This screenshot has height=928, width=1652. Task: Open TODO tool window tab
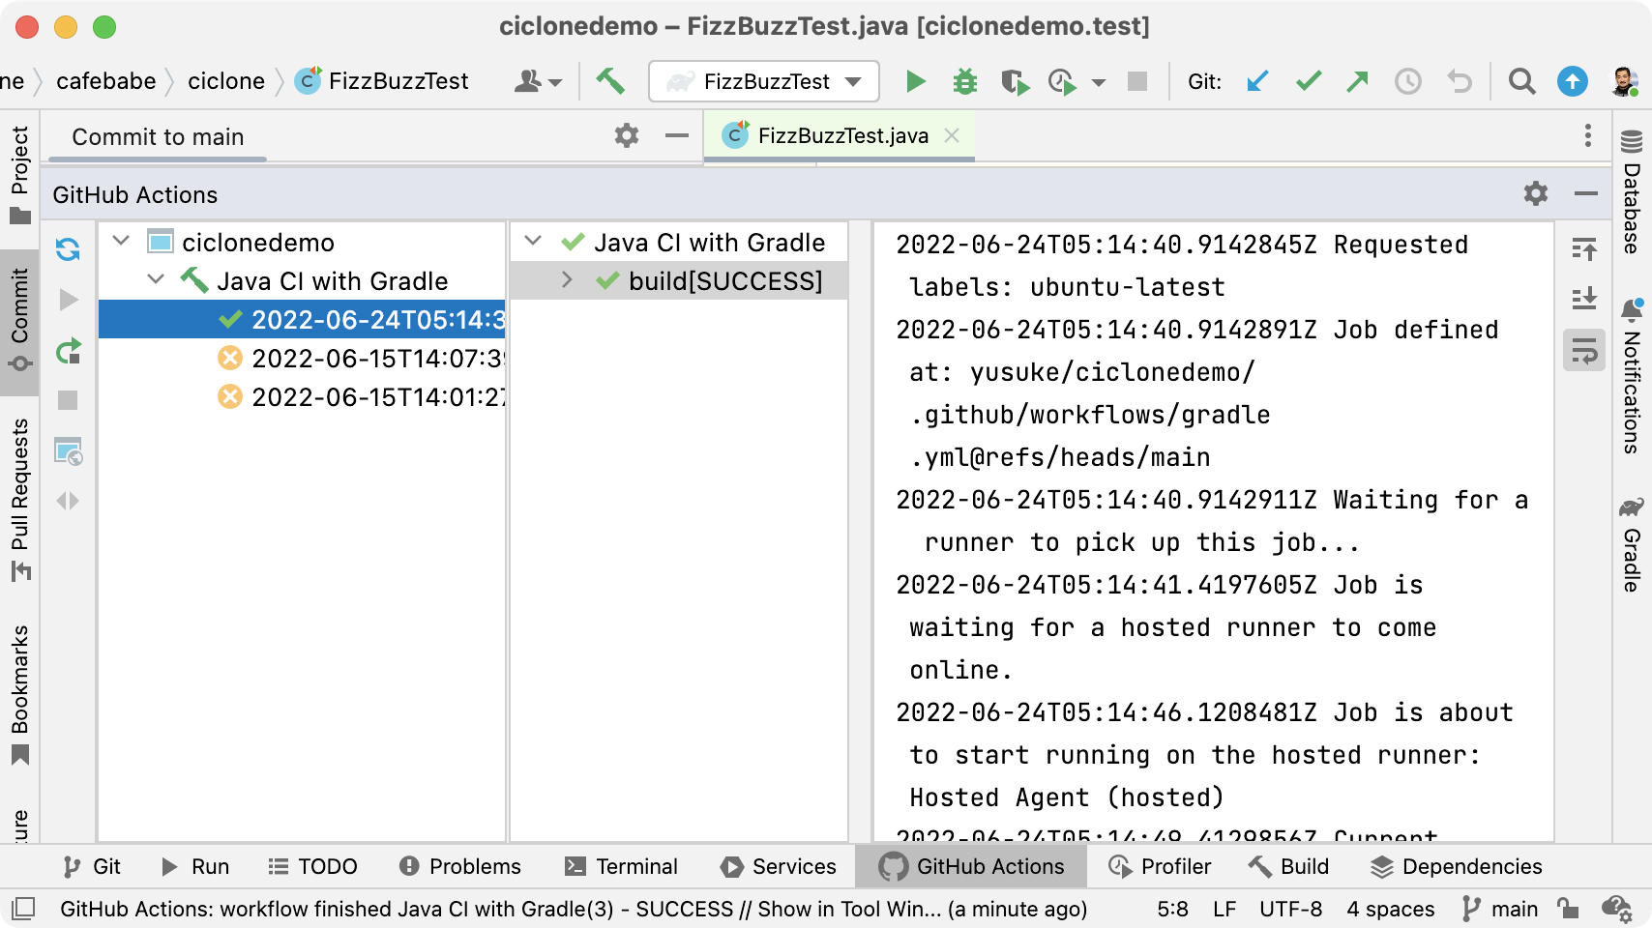tap(312, 866)
